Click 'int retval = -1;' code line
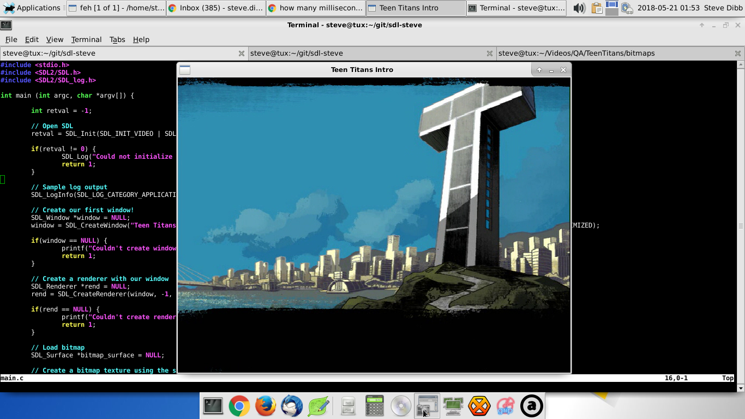Screen dimensions: 745x419 (x=62, y=111)
